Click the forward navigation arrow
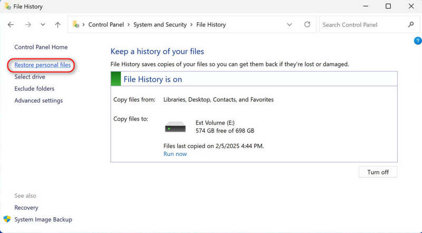Image resolution: width=422 pixels, height=233 pixels. (28, 25)
